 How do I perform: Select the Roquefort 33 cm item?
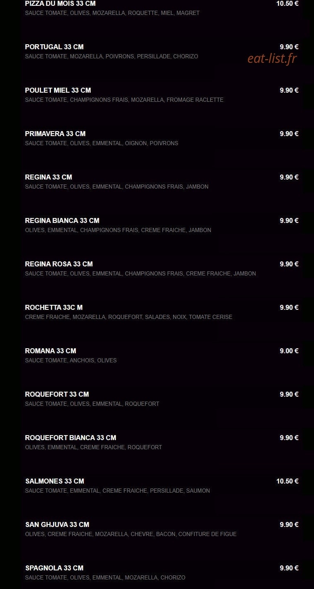coord(57,394)
